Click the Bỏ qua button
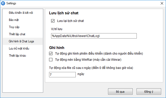This screenshot has width=166, height=98. coord(120,92)
